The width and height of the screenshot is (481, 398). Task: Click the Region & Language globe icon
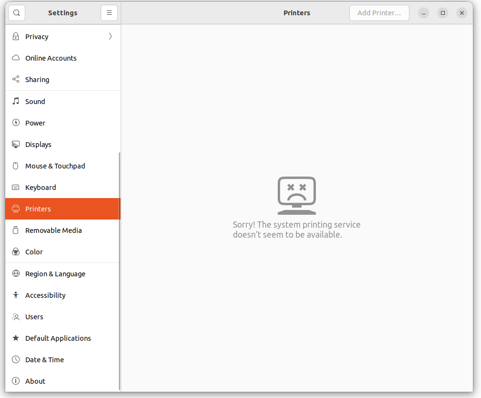coord(16,273)
